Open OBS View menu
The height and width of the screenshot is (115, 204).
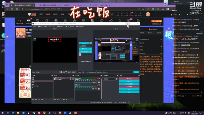click(x=45, y=26)
